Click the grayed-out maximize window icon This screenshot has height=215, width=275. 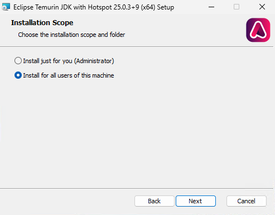[x=237, y=7]
